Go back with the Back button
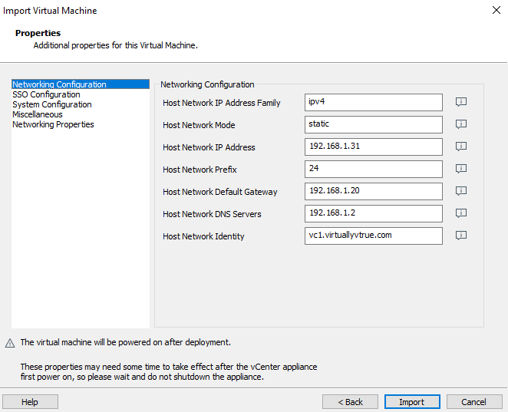 [349, 402]
